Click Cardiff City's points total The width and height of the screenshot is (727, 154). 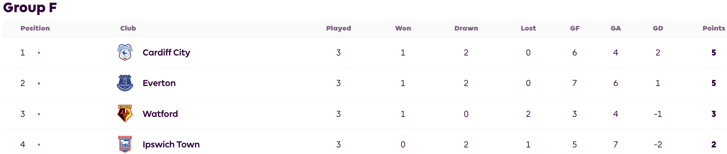click(714, 52)
